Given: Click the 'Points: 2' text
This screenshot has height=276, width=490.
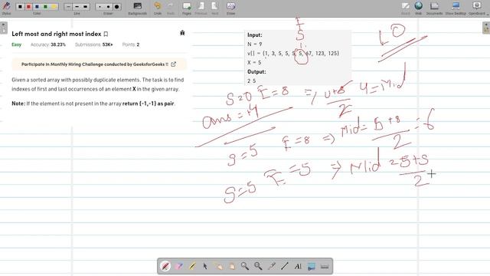Looking at the screenshot, I should pos(131,44).
